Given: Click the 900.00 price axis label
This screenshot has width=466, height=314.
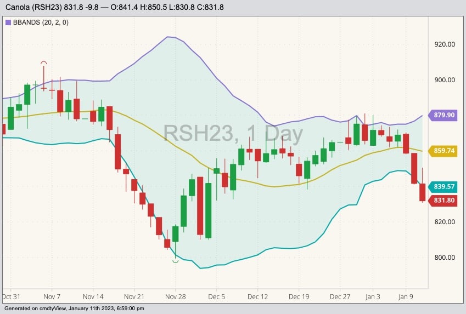Looking at the screenshot, I should [x=445, y=80].
